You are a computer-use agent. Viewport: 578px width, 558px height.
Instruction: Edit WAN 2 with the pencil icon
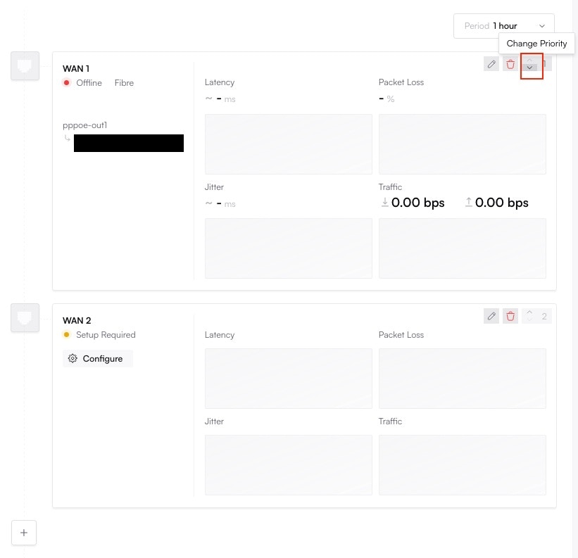[491, 316]
